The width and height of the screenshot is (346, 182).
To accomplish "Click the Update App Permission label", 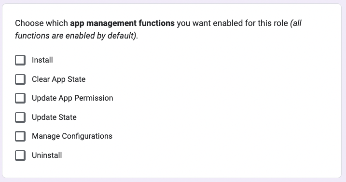I will (x=72, y=98).
